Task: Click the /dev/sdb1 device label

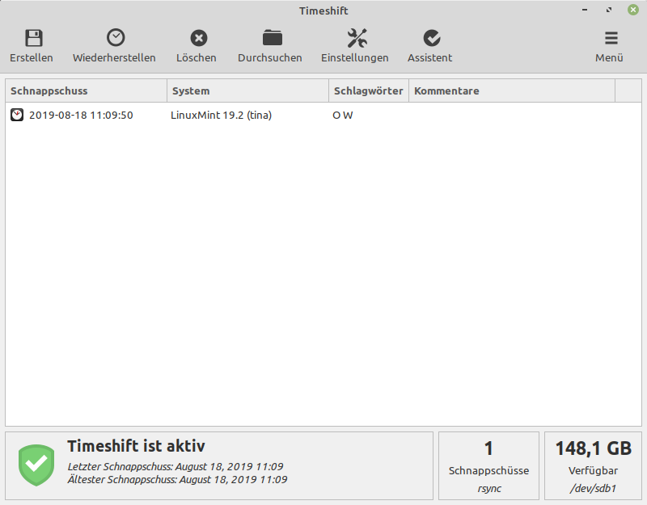Action: [x=593, y=489]
